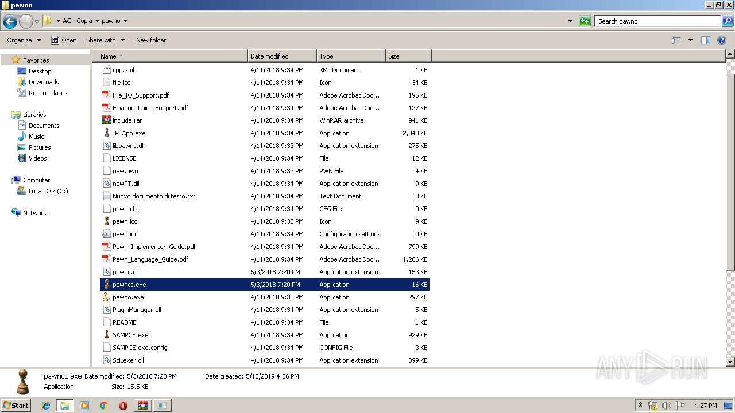Click the Start button
735x413 pixels.
16,406
